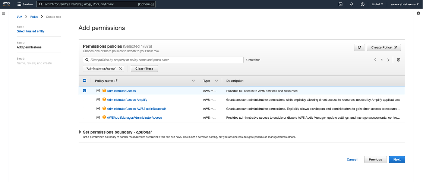Click the search magnifier in the top bar
This screenshot has width=423, height=182.
[41, 4]
